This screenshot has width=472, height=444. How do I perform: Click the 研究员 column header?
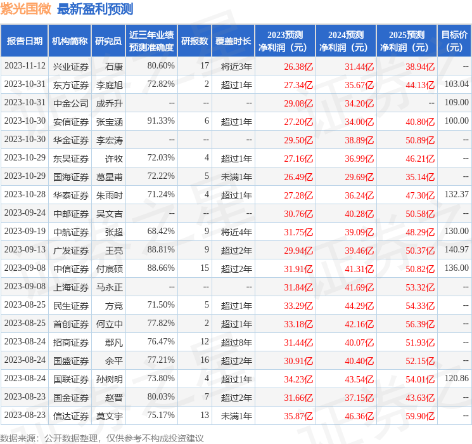pos(108,41)
